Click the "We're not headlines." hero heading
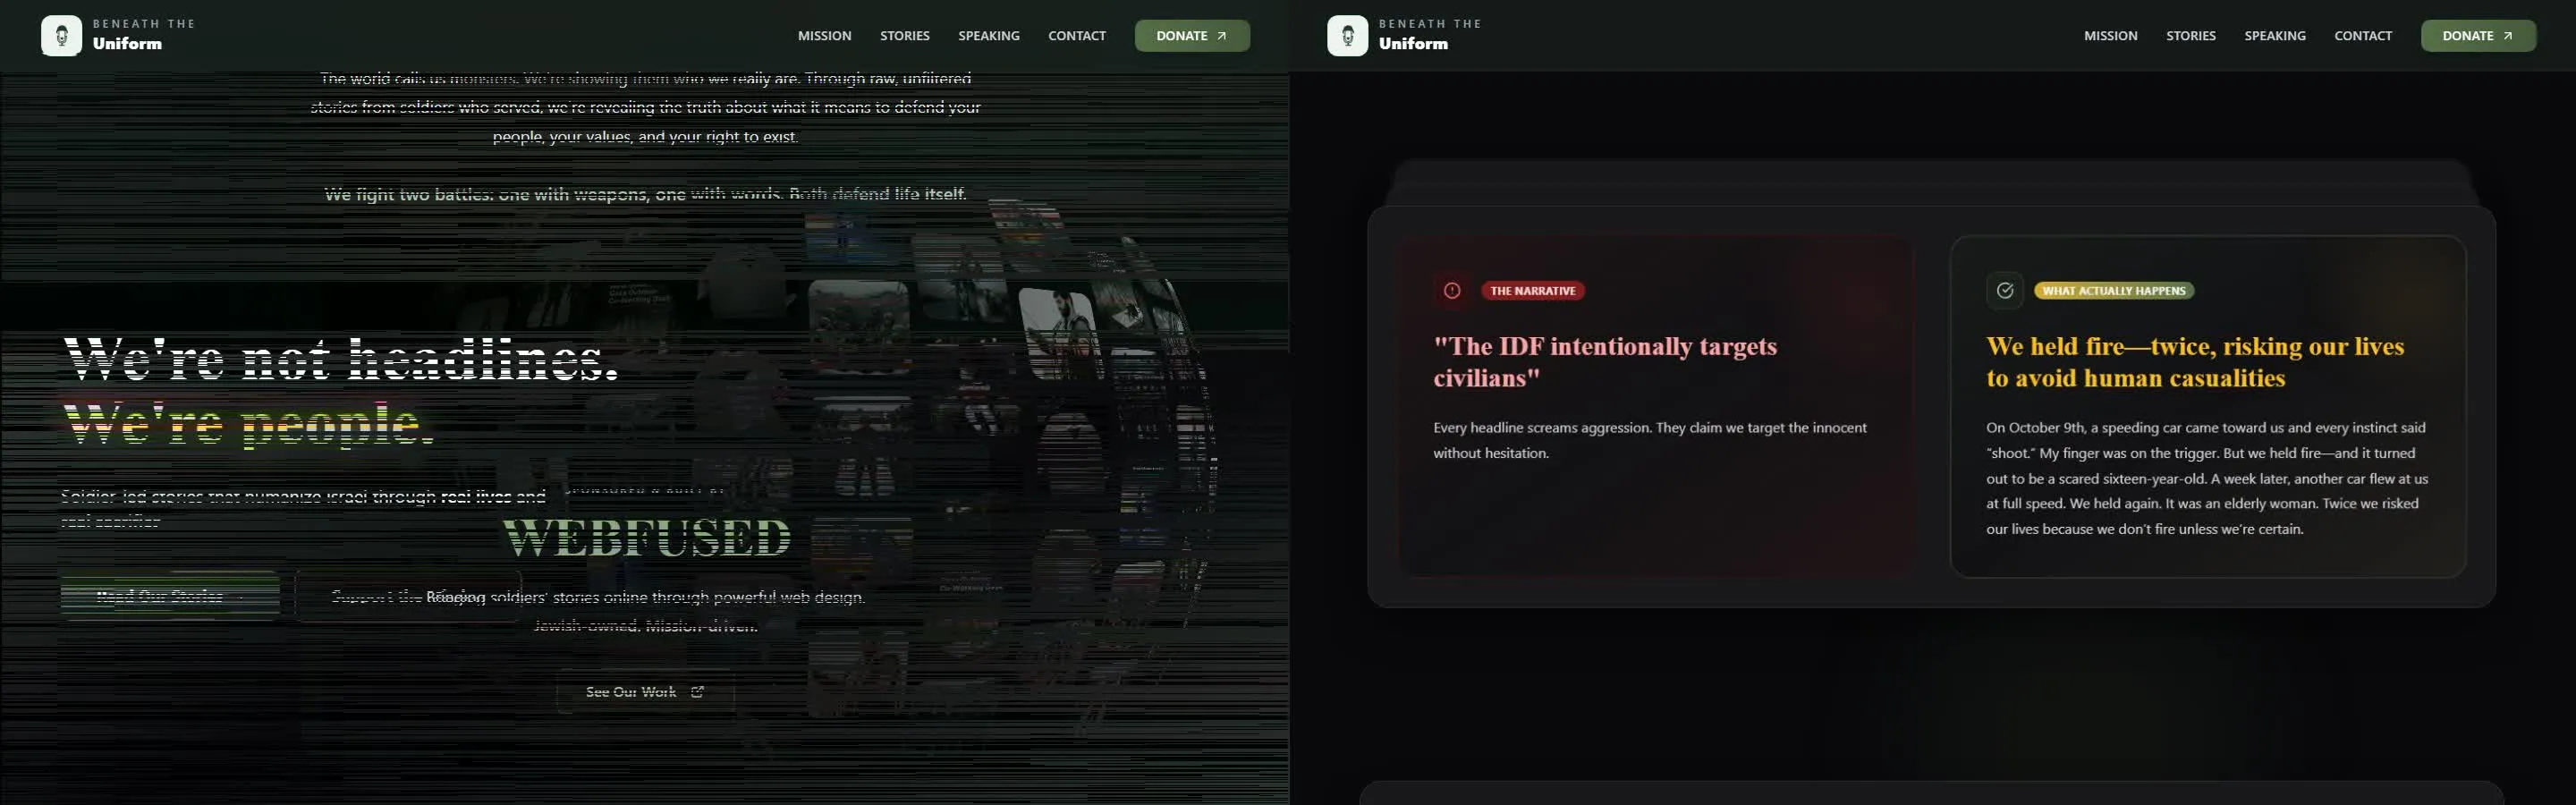The height and width of the screenshot is (805, 2576). point(341,360)
